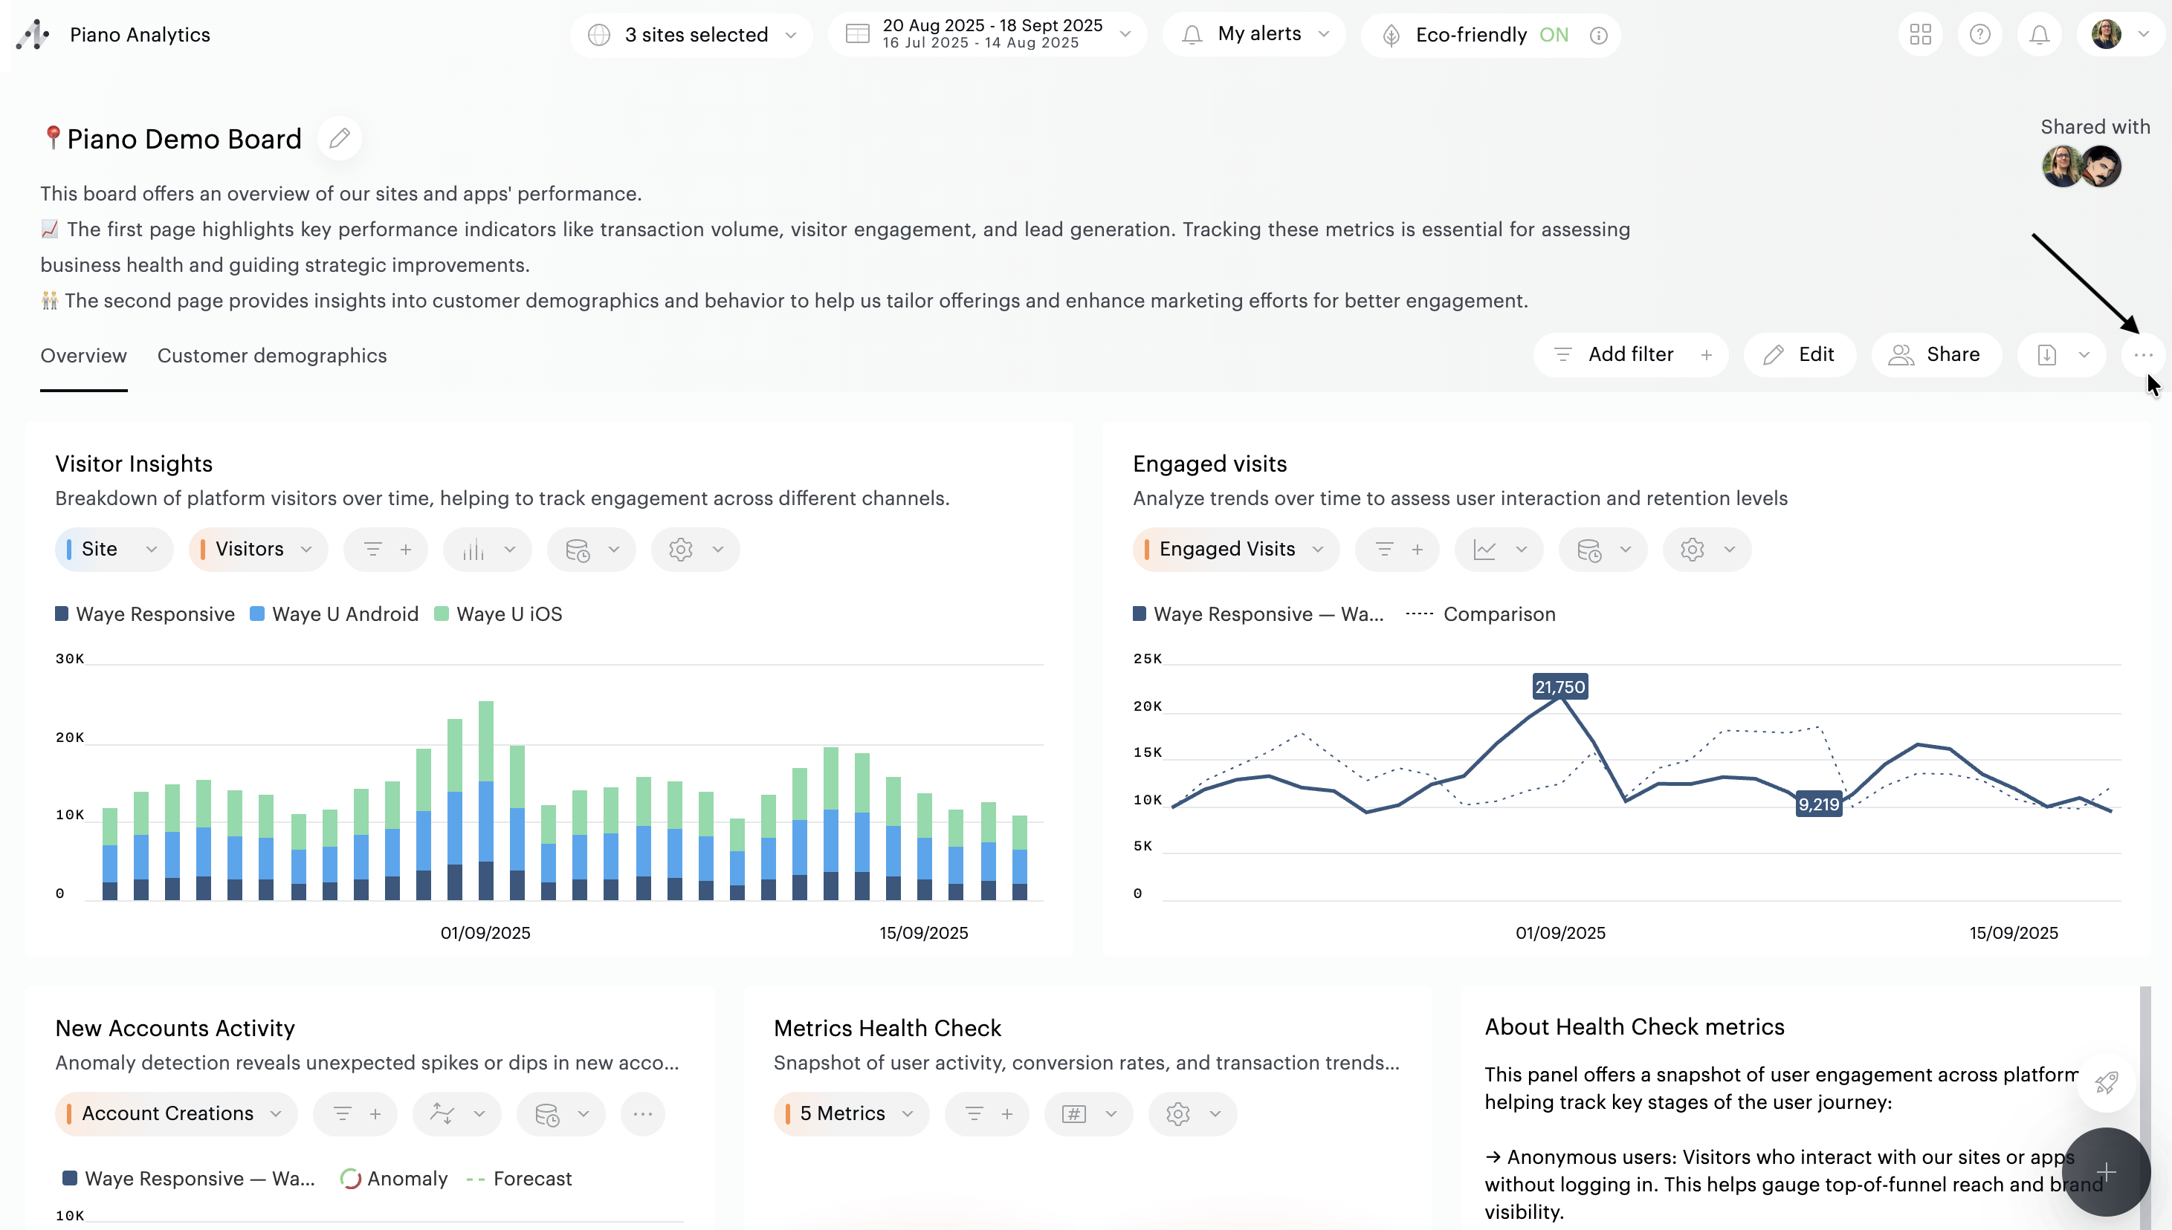Open the notifications bell icon

pyautogui.click(x=2039, y=35)
